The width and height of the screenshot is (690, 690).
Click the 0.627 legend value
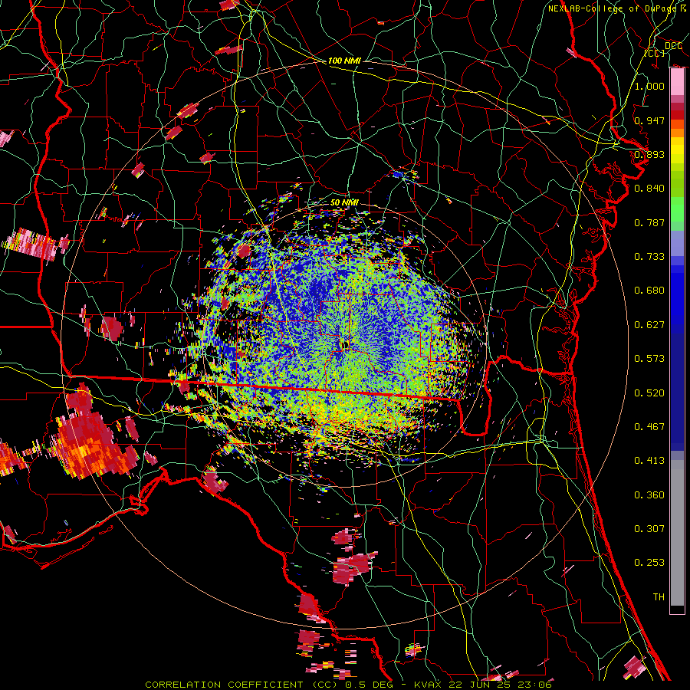[x=649, y=325]
